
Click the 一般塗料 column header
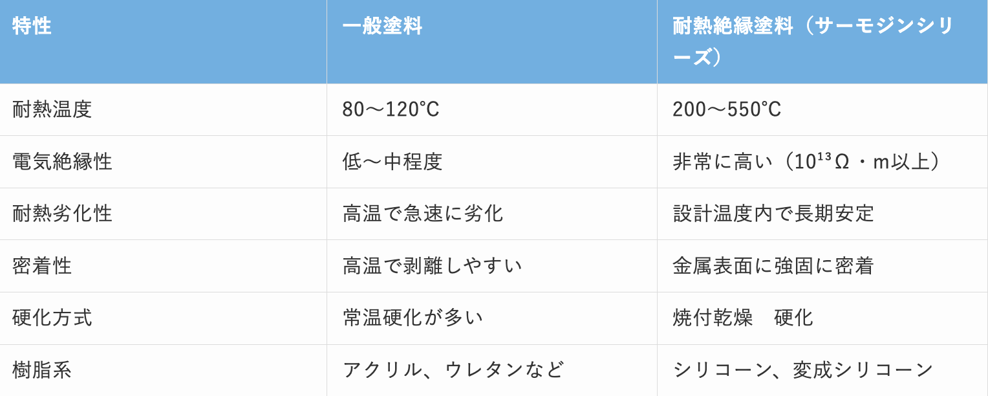pyautogui.click(x=491, y=41)
